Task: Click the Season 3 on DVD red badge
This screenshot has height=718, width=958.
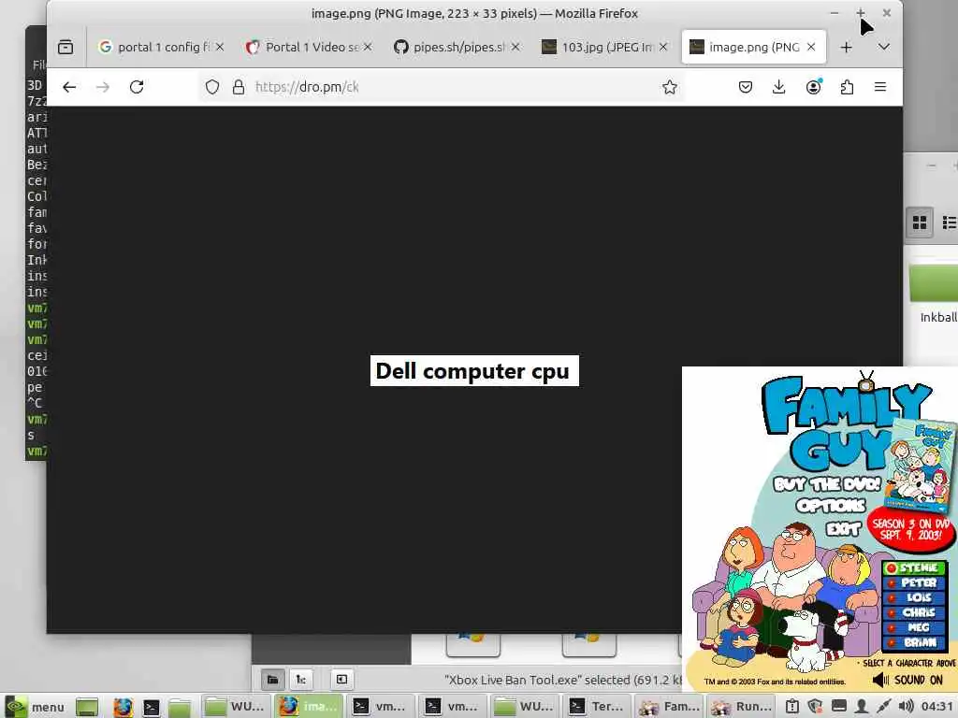Action: point(910,529)
